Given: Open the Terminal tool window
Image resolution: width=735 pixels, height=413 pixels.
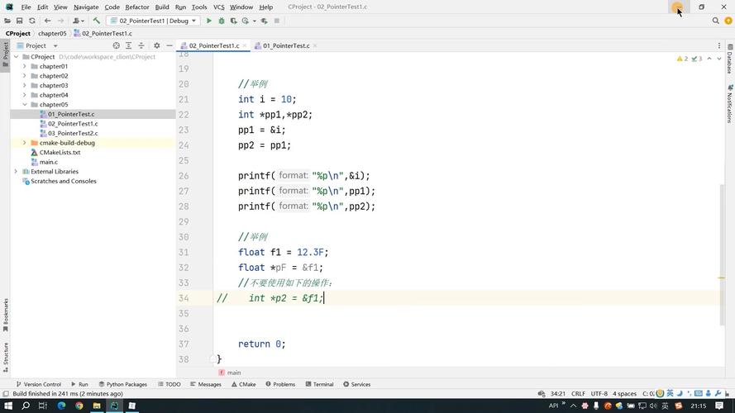Looking at the screenshot, I should 319,384.
